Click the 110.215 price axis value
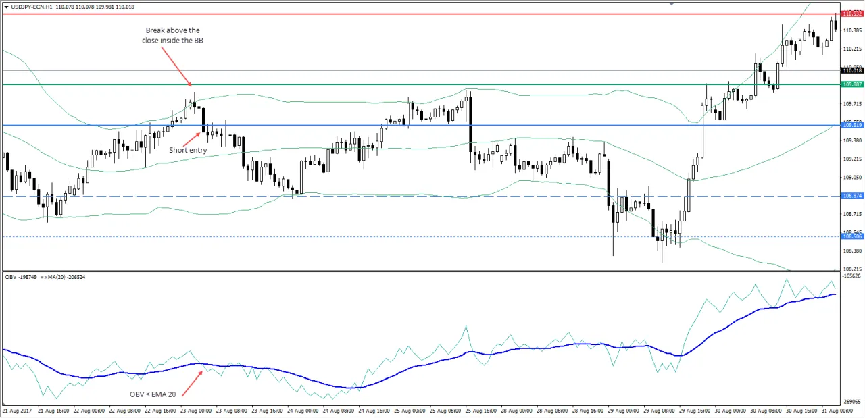865x418 pixels. tap(852, 49)
